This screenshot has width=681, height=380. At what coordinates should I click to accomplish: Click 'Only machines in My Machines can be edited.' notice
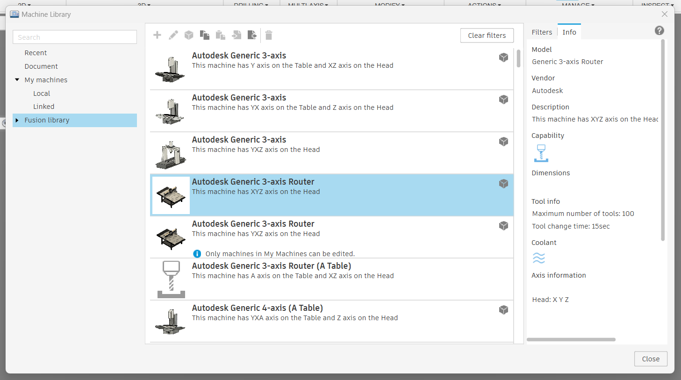[280, 254]
